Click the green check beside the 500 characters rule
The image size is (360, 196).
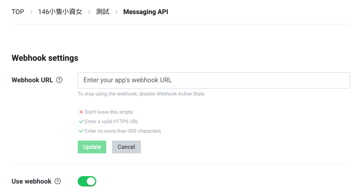[81, 131]
